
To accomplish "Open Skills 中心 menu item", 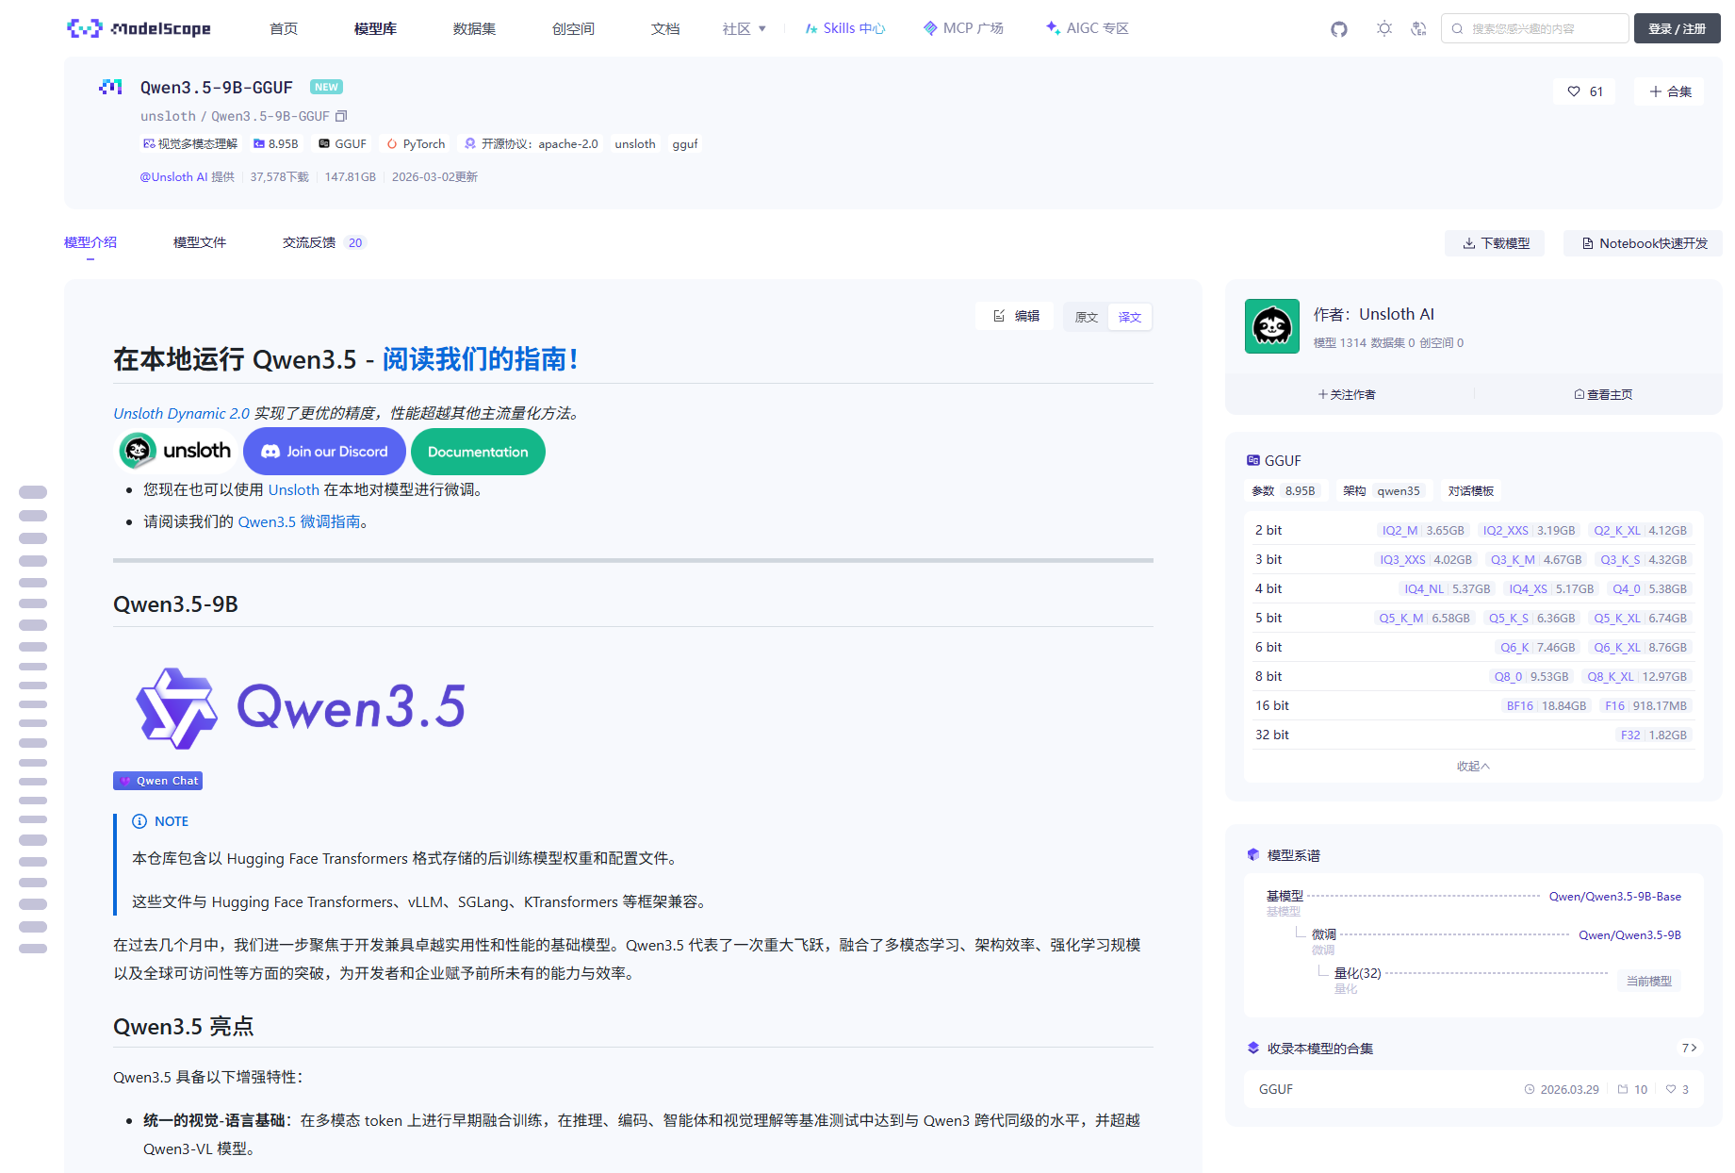I will [x=845, y=28].
